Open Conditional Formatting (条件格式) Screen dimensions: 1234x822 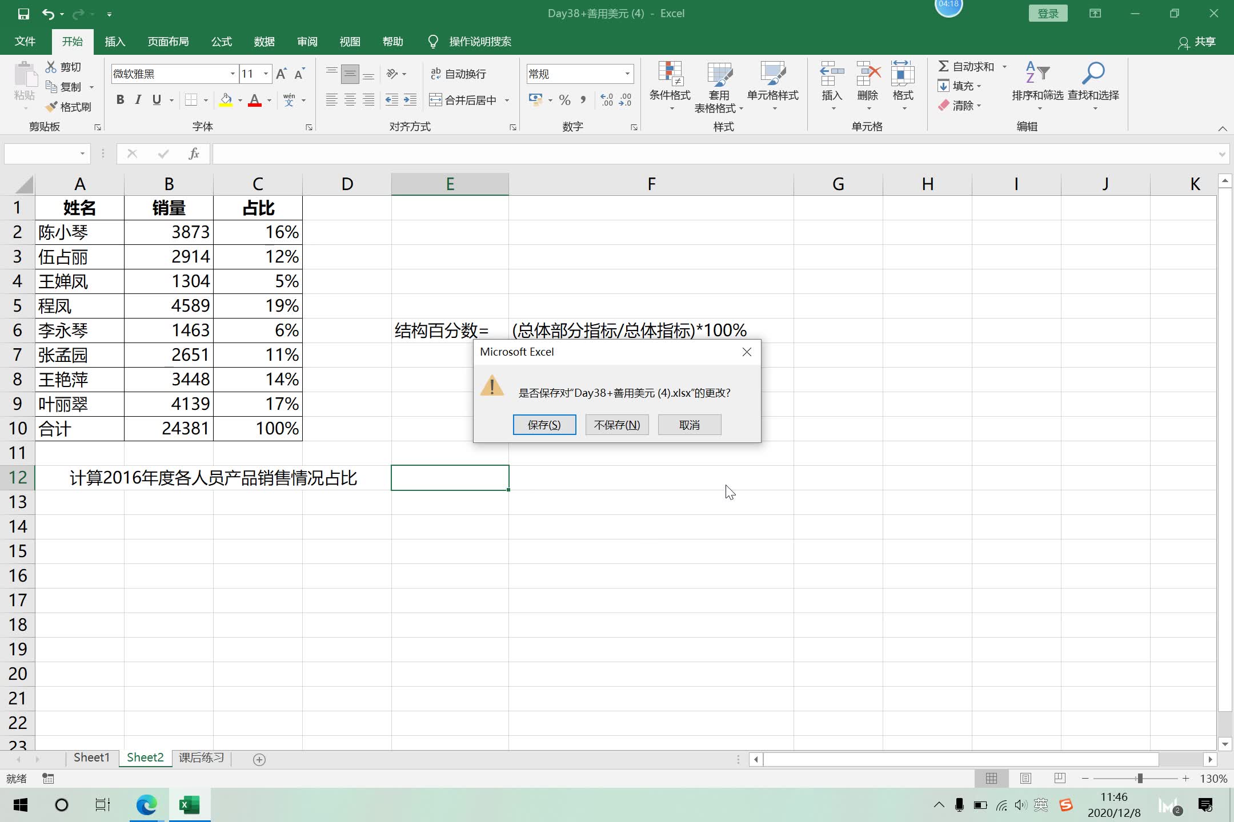coord(670,86)
